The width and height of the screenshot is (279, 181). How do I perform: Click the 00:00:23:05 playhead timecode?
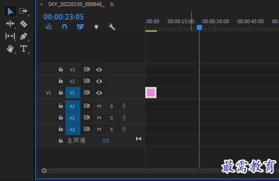click(64, 17)
